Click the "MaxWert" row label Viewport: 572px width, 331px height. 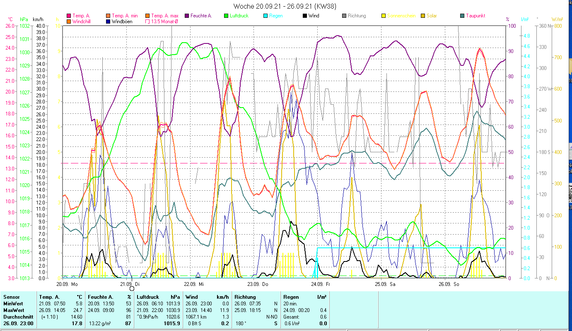[14, 310]
